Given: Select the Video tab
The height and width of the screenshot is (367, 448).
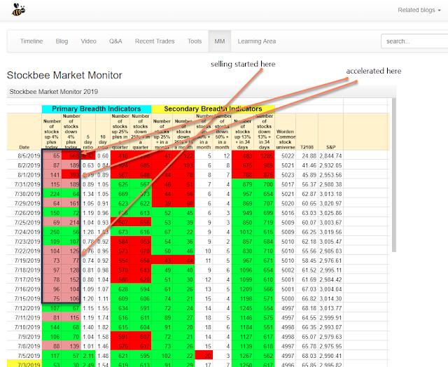Looking at the screenshot, I should pos(89,41).
